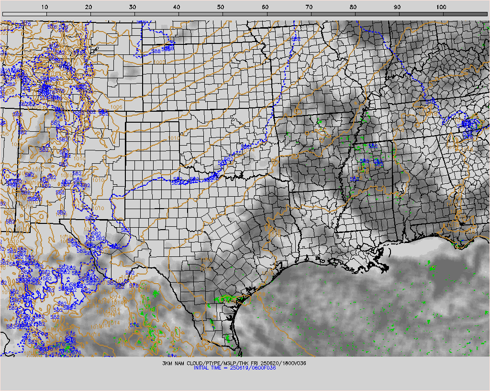Screen dimensions: 490x391
Task: Click the legend label '10'
Action: pos(45,7)
